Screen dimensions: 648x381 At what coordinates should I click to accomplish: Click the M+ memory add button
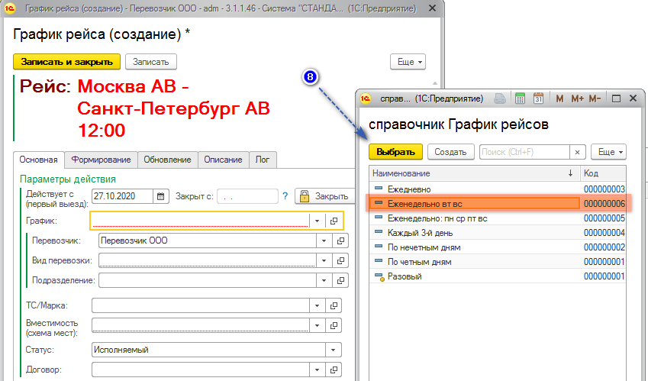point(576,98)
